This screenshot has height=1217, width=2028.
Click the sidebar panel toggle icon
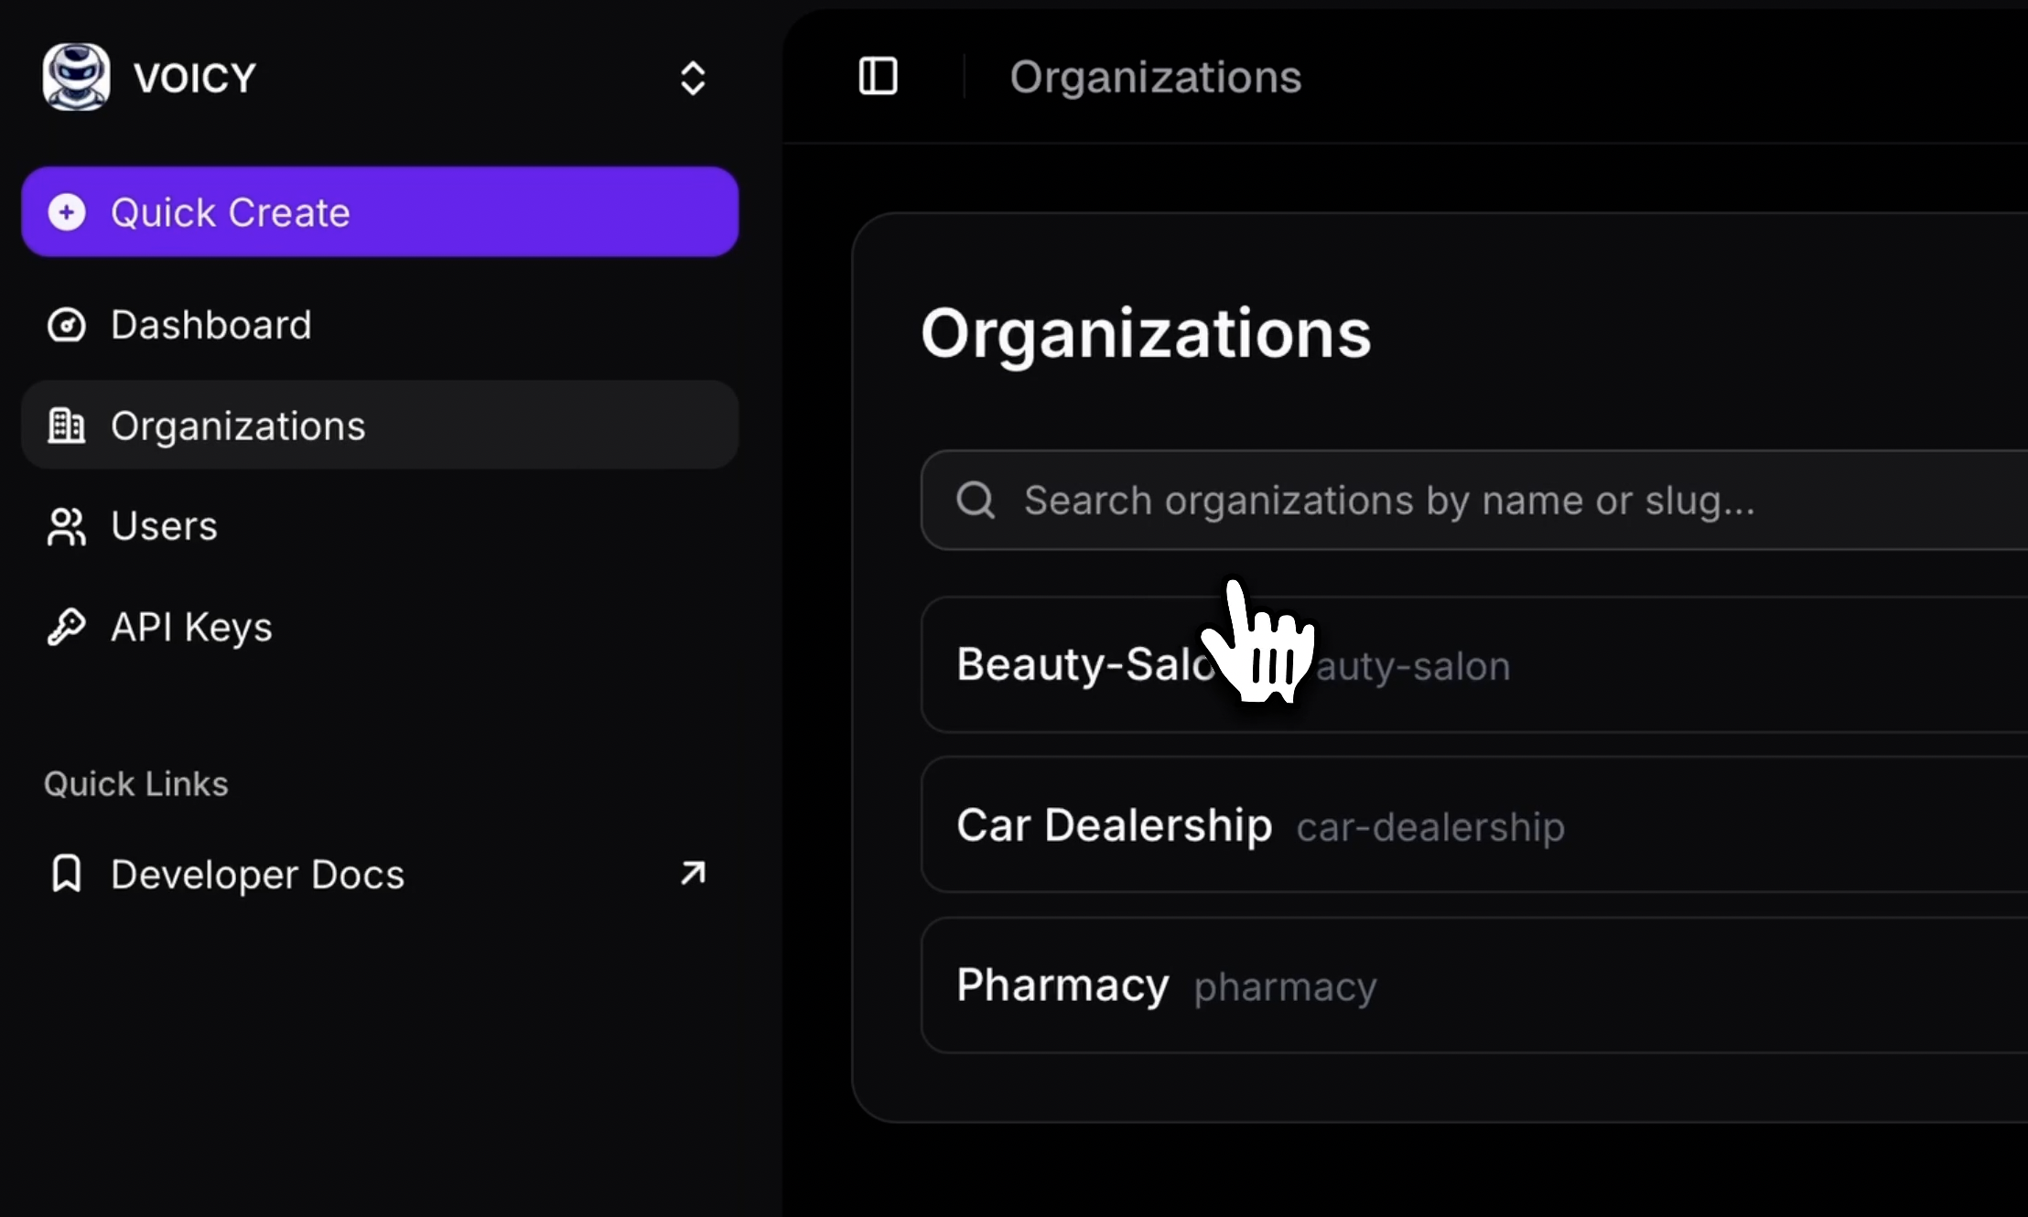pyautogui.click(x=878, y=76)
